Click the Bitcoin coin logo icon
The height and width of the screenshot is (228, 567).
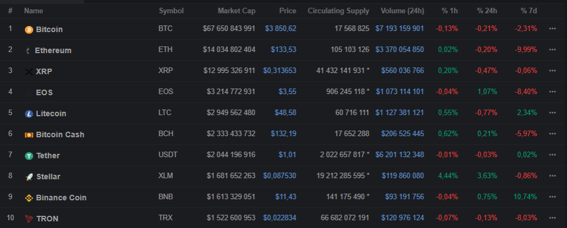[x=29, y=29]
